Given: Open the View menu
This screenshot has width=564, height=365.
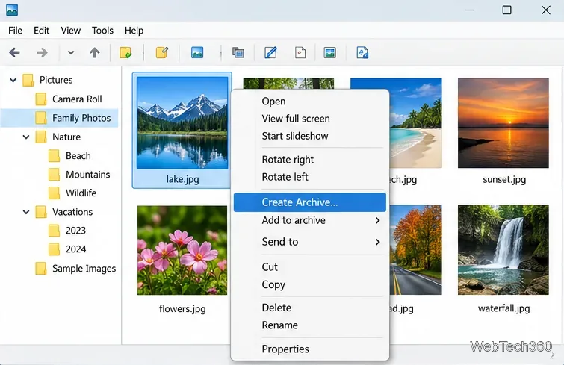Looking at the screenshot, I should (70, 31).
